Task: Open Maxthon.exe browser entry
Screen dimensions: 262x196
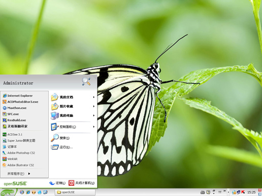Action: pos(15,108)
